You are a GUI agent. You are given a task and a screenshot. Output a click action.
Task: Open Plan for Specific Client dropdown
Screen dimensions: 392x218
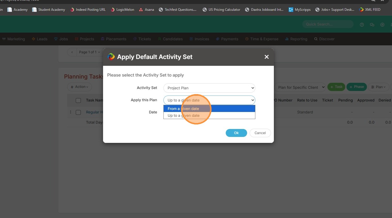tap(300, 87)
